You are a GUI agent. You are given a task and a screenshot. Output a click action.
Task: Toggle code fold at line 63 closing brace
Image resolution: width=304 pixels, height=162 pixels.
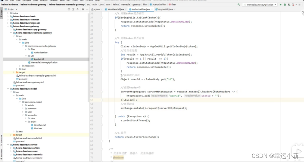click(x=102, y=124)
